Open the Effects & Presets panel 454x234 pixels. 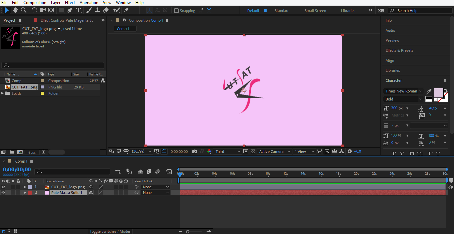tap(399, 50)
